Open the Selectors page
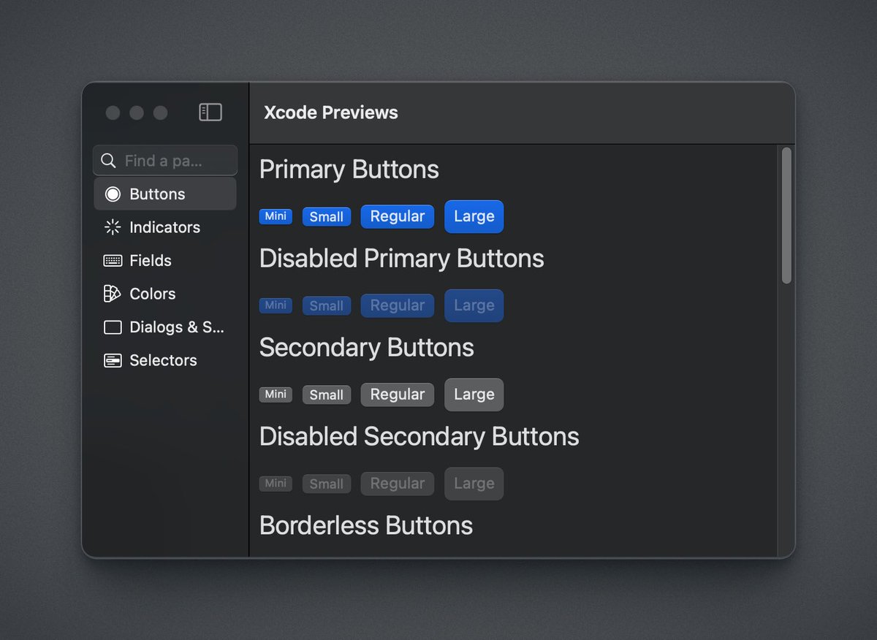This screenshot has width=877, height=640. pyautogui.click(x=165, y=360)
